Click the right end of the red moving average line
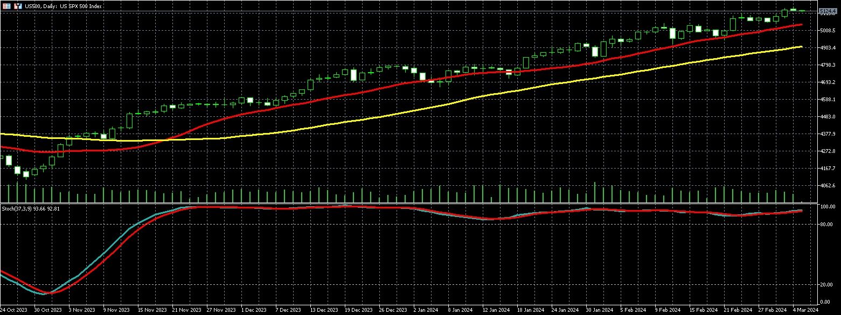 coord(802,25)
